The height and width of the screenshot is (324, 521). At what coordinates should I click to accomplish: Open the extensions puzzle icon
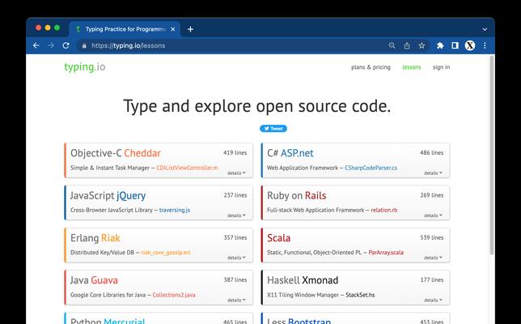pos(440,45)
